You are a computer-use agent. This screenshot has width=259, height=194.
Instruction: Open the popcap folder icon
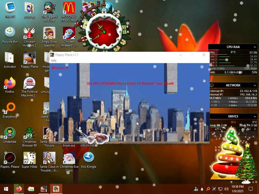(x=29, y=10)
